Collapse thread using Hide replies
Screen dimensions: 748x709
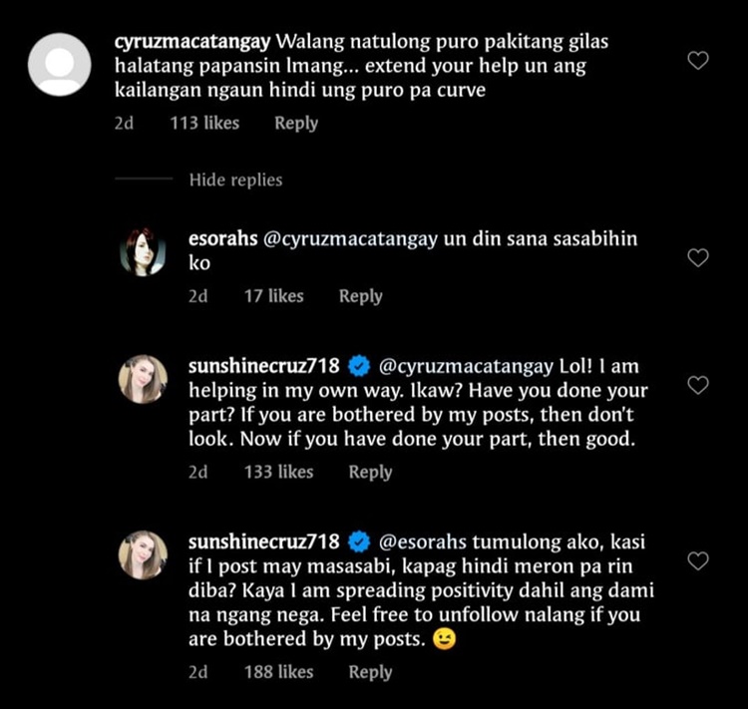pyautogui.click(x=235, y=180)
